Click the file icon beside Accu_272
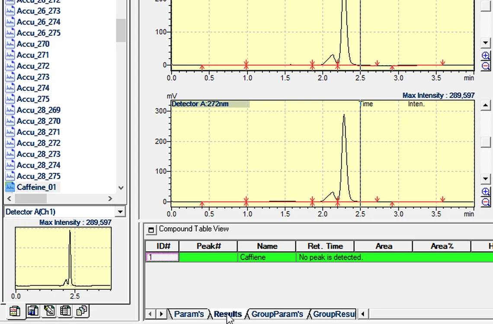The height and width of the screenshot is (324, 493). [x=10, y=66]
